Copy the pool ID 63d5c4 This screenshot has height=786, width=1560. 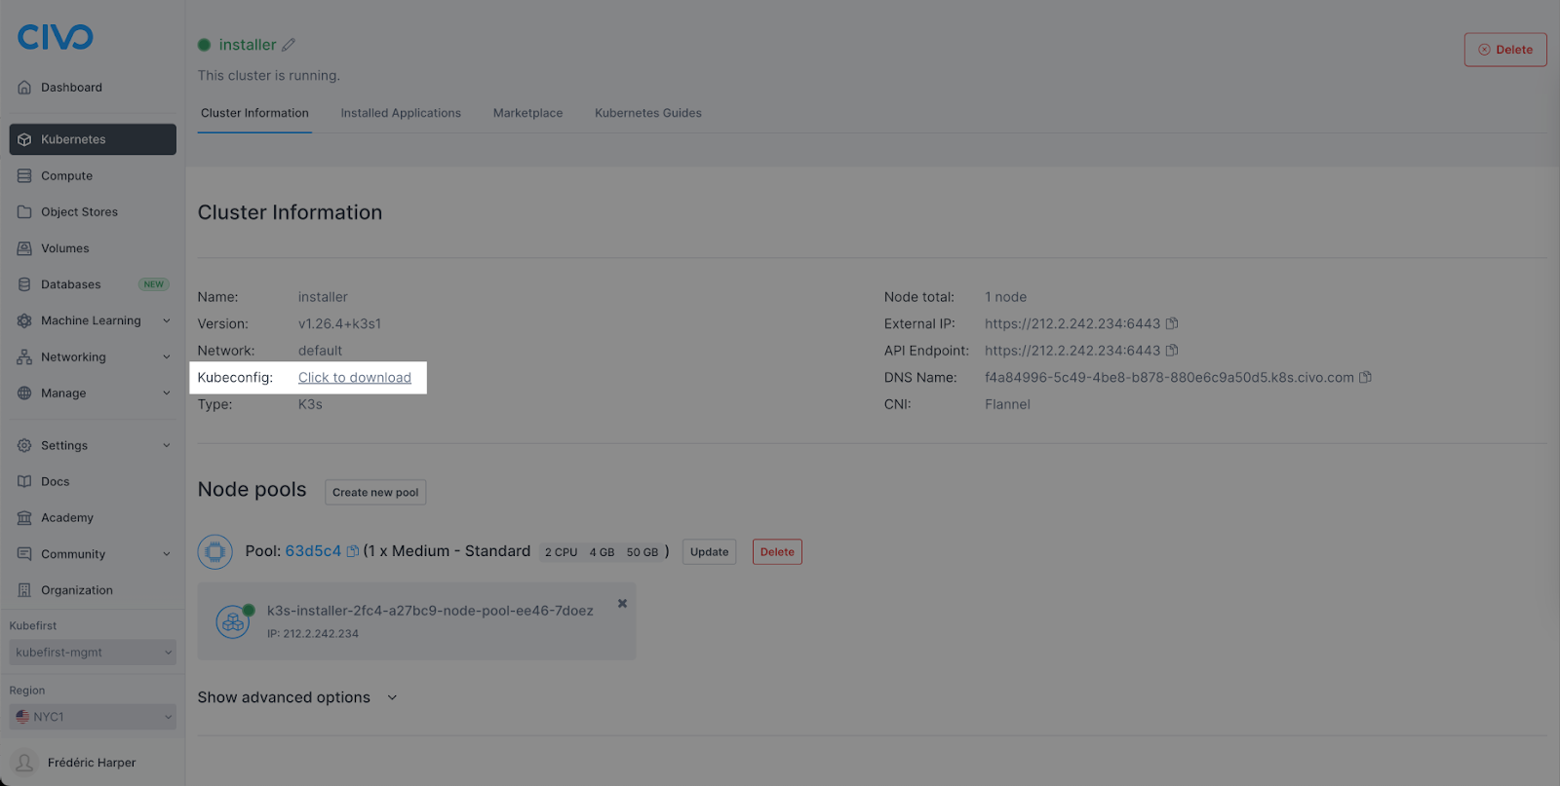(353, 551)
